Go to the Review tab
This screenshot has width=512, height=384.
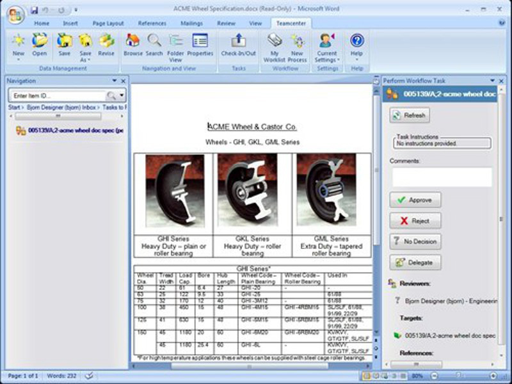[x=227, y=24]
